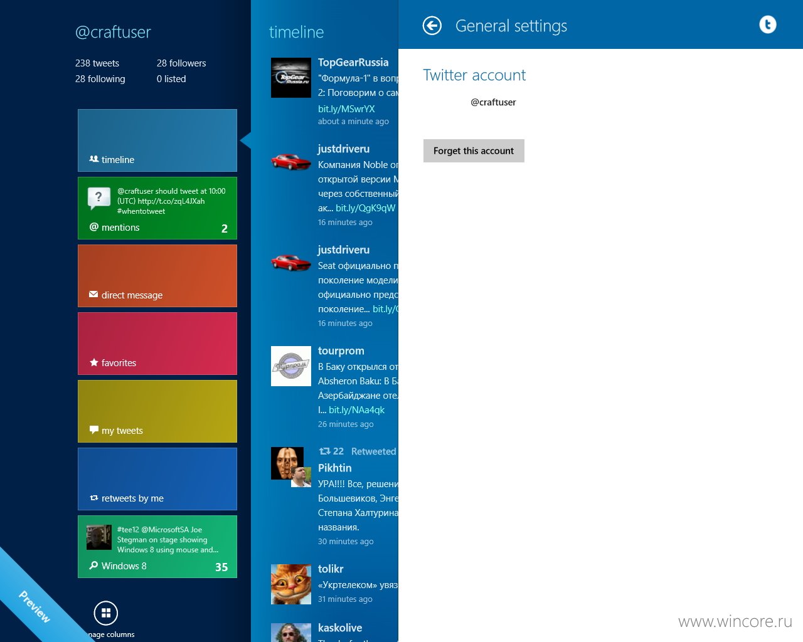Click the tourprom avatar
The height and width of the screenshot is (642, 803).
pyautogui.click(x=291, y=366)
